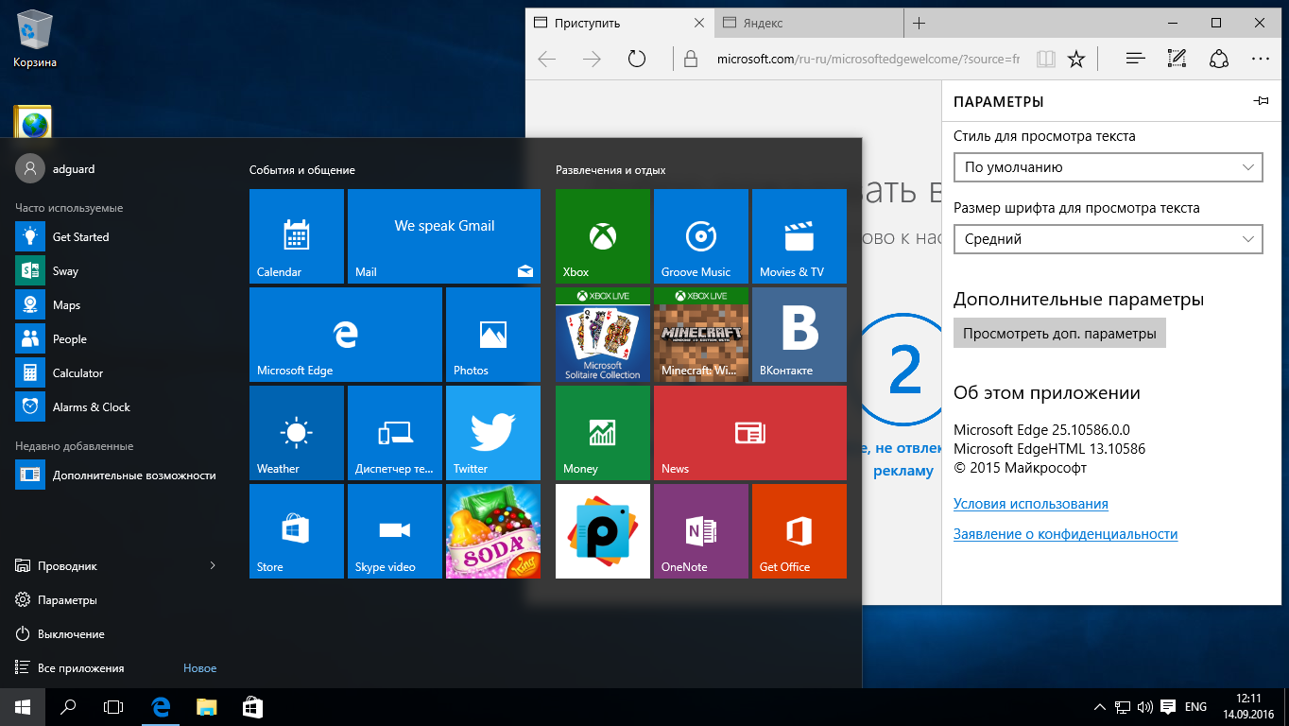Open File Explorer on taskbar
The height and width of the screenshot is (726, 1289).
[x=207, y=707]
